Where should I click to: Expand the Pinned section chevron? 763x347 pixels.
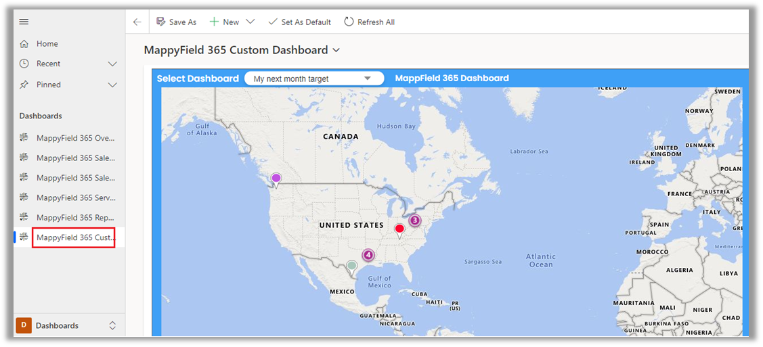(112, 85)
